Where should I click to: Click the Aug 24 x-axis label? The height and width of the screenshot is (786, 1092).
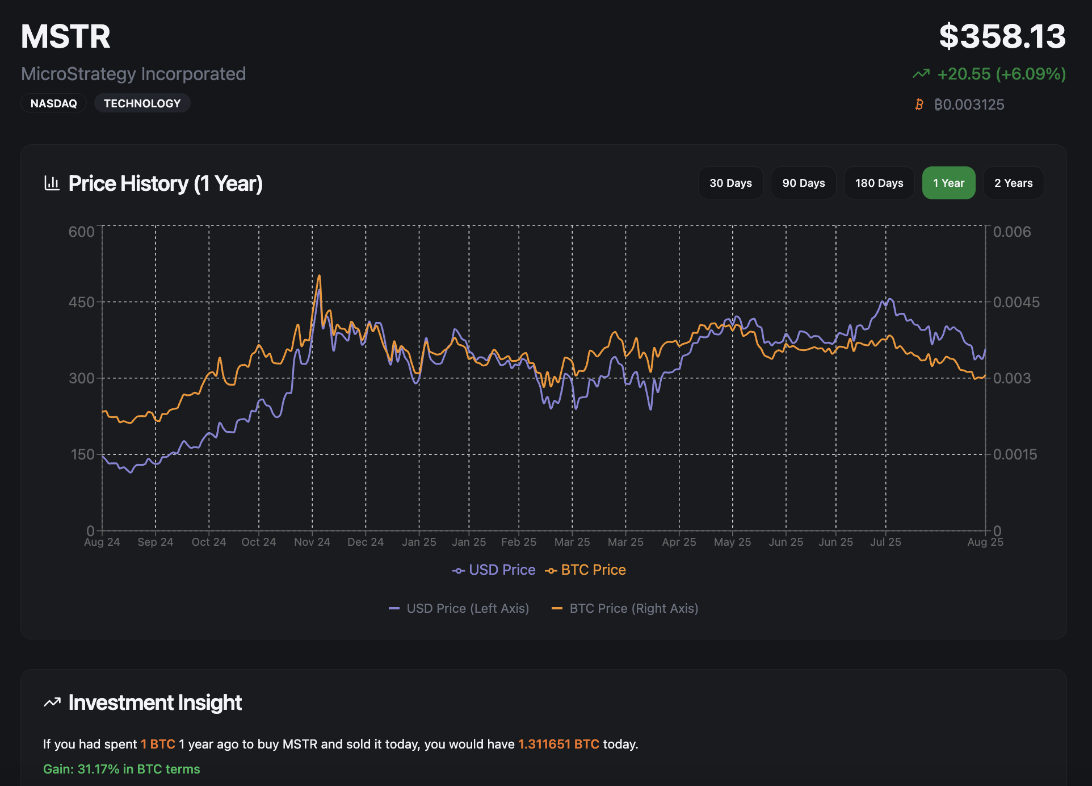click(x=102, y=542)
